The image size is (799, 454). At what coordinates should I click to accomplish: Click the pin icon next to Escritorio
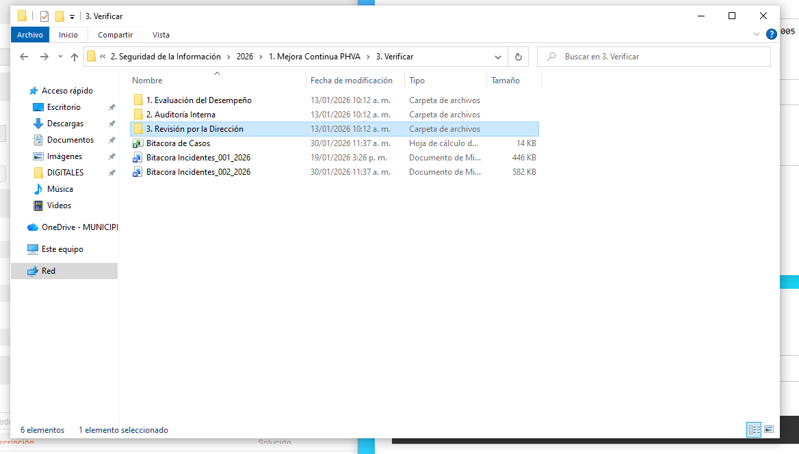click(112, 107)
